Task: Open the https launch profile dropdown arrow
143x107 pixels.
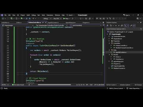Action: click(x=70, y=18)
